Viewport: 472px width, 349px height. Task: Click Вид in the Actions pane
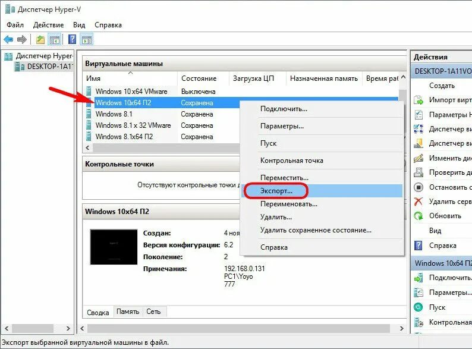point(435,231)
